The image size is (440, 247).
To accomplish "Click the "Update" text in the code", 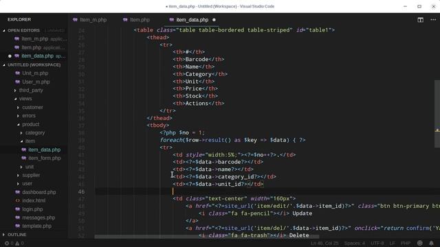I will pyautogui.click(x=302, y=213).
